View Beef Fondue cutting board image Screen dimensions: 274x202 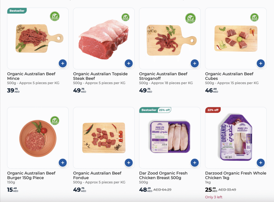(104, 138)
